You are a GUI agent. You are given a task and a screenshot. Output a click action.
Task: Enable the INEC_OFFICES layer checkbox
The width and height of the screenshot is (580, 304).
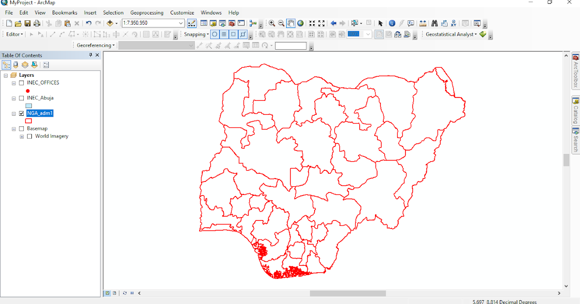click(x=21, y=83)
